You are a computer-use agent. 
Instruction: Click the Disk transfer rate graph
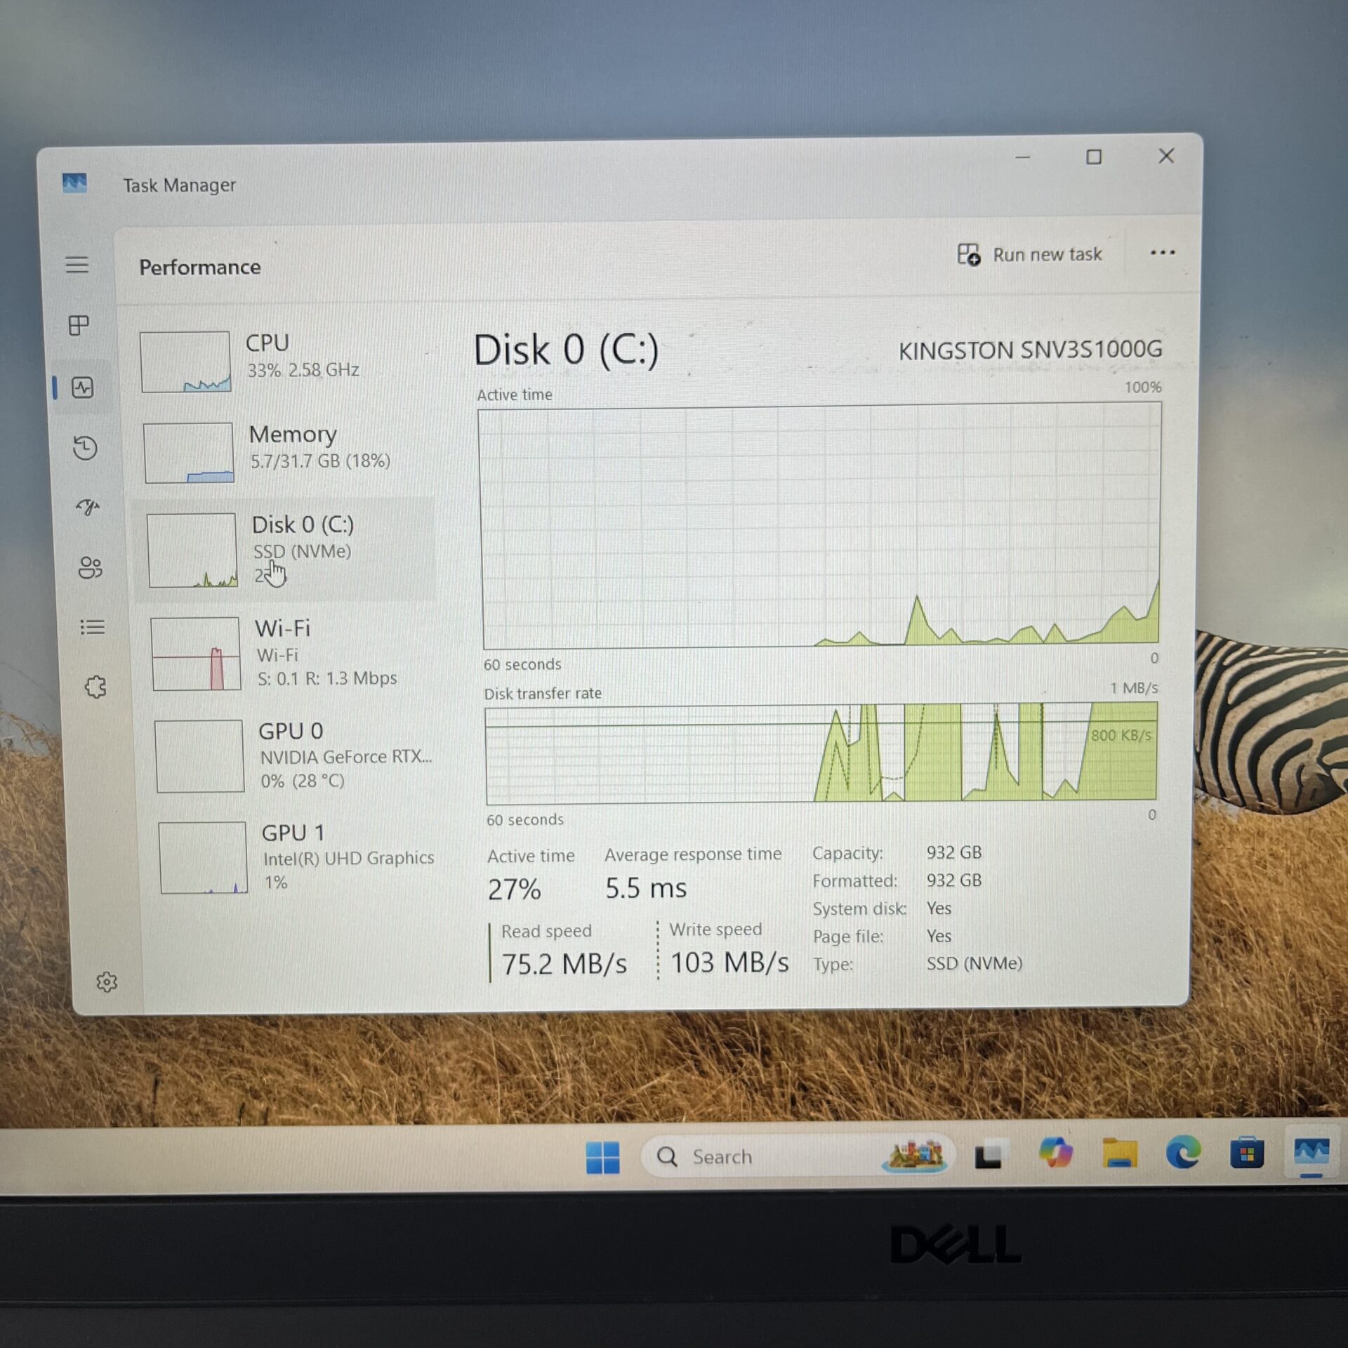point(821,753)
